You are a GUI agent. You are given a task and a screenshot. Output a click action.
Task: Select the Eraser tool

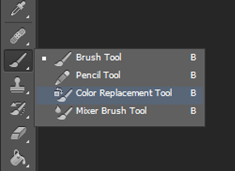(x=18, y=133)
